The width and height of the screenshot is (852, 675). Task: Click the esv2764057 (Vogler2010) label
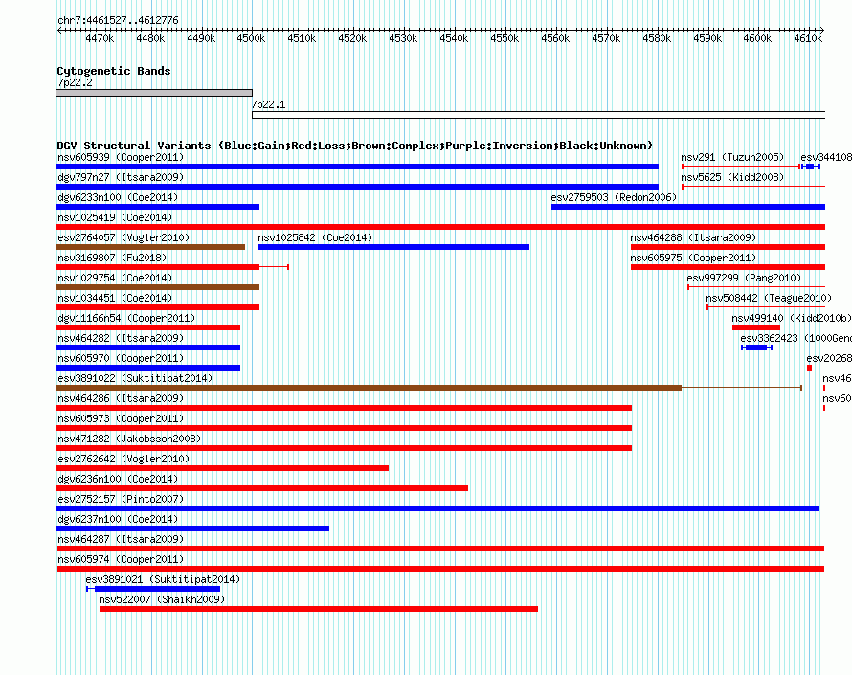tap(123, 238)
